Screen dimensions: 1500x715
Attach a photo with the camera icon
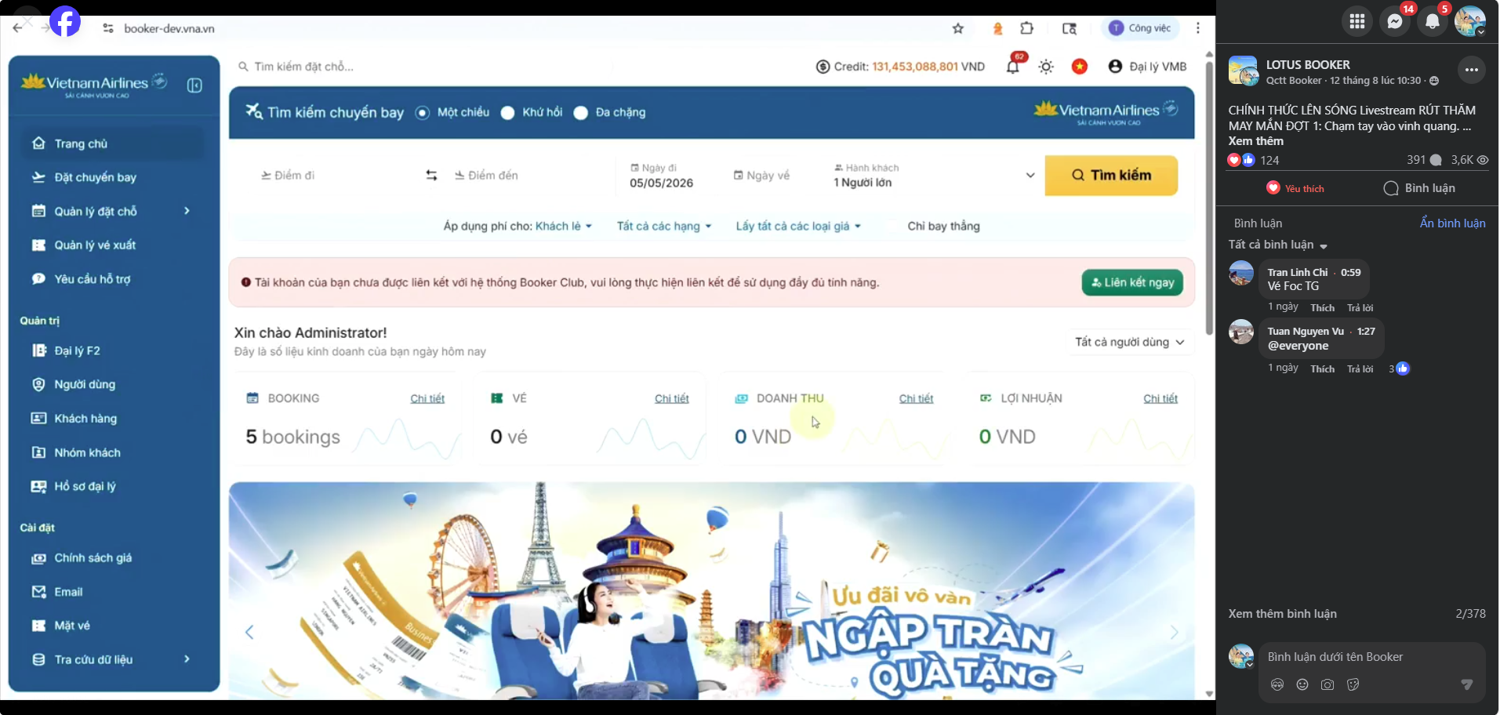coord(1327,684)
